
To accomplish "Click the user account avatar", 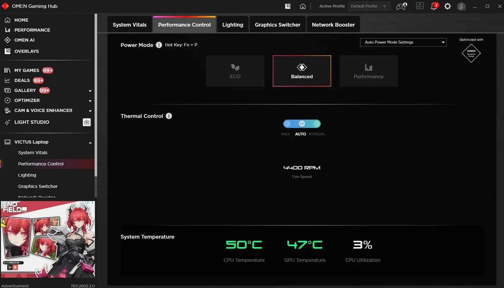I will point(461,6).
